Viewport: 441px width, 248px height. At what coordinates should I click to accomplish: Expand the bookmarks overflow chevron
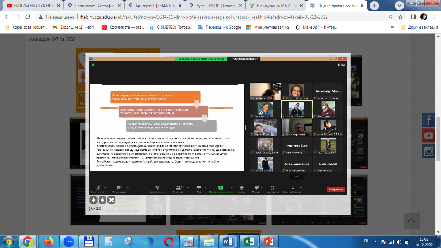(392, 27)
